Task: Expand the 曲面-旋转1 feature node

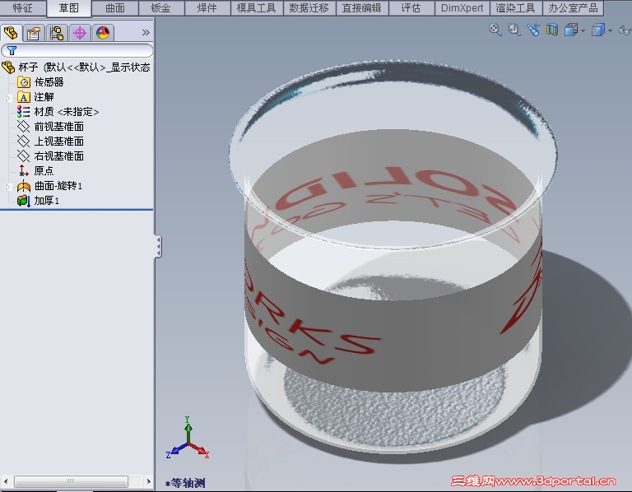Action: pyautogui.click(x=8, y=187)
